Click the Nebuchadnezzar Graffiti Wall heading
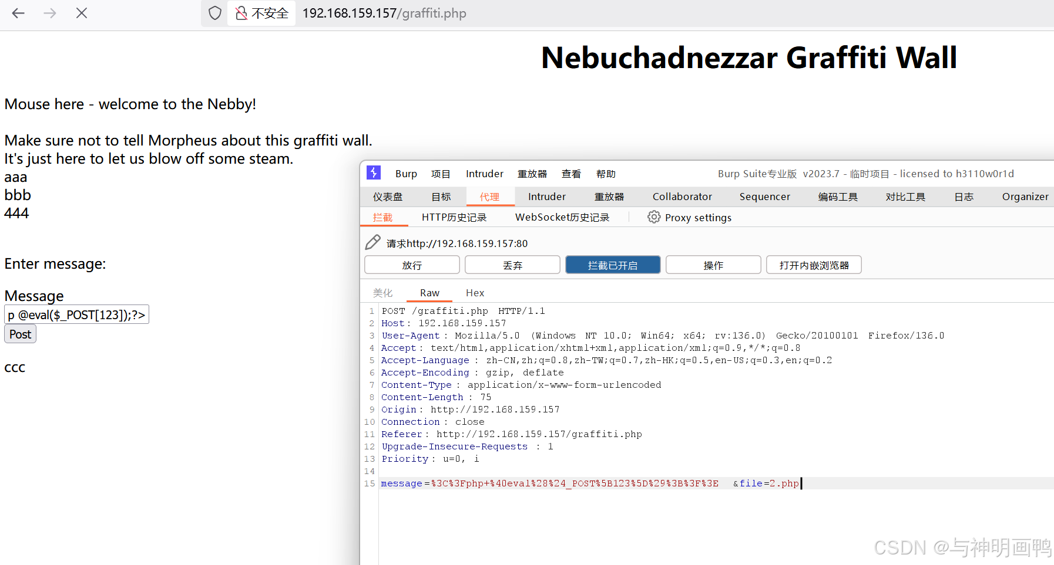The height and width of the screenshot is (565, 1054). [x=749, y=57]
